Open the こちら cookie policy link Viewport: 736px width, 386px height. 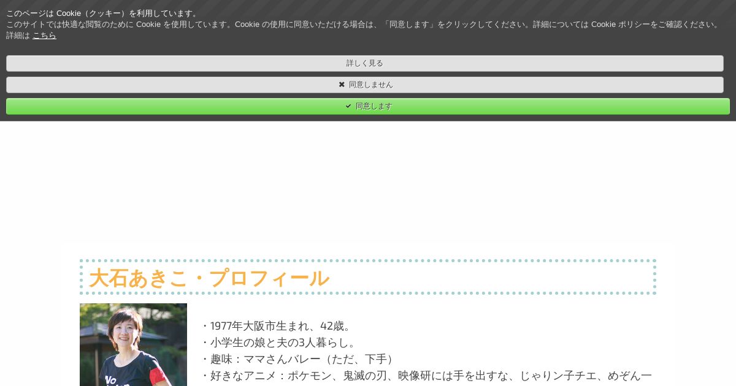(44, 36)
